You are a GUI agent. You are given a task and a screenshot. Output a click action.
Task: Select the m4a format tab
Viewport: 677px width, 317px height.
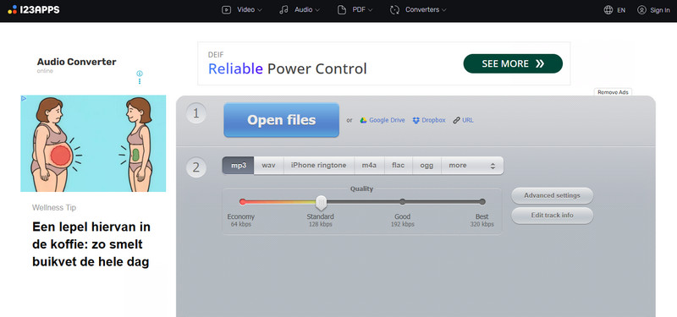[369, 166]
